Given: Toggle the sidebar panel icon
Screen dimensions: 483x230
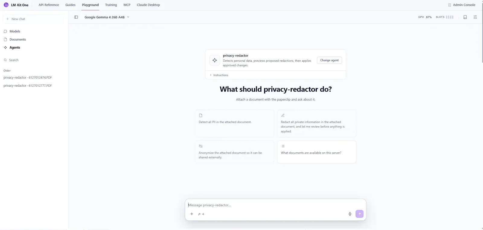Looking at the screenshot, I should 76,17.
